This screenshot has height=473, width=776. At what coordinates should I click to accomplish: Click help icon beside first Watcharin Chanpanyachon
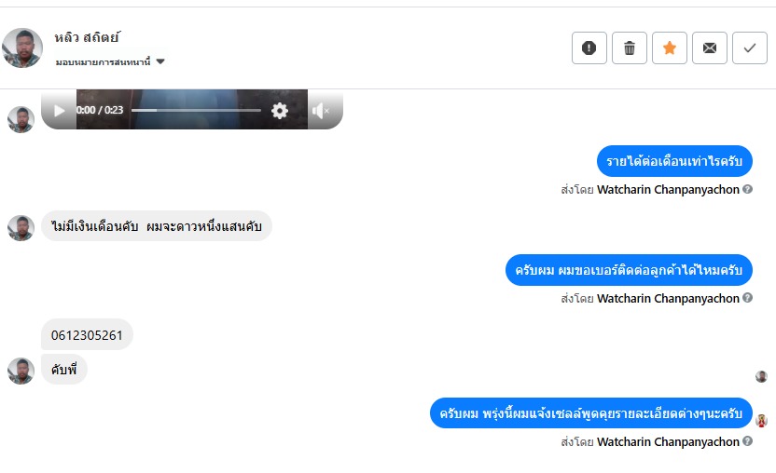tap(747, 189)
